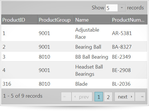Screen dimensions: 149x111
Task: Click ProductGroup 9001 in Headset Ball Bearings row
Action: (x=56, y=70)
